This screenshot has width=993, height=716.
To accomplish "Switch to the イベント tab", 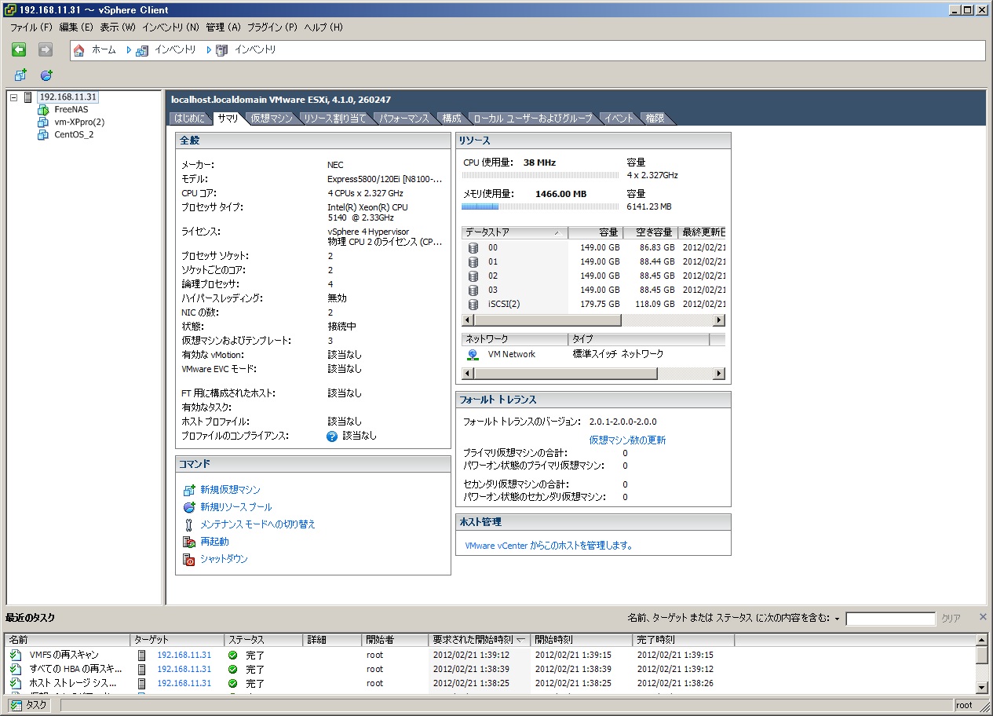I will 619,119.
